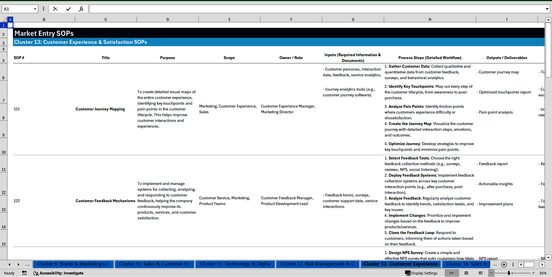The image size is (552, 277).
Task: Open the Accessibility: Investigate checker
Action: [59, 273]
